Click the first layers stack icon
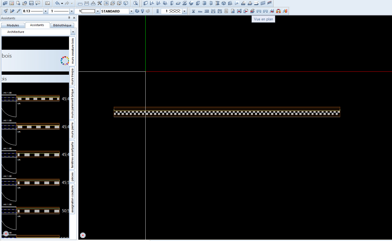This screenshot has width=392, height=241. [x=137, y=11]
